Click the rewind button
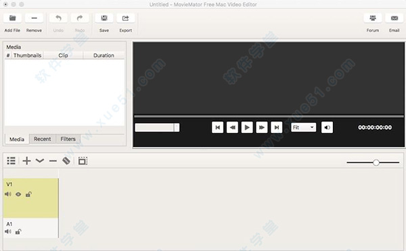The width and height of the screenshot is (406, 251). click(232, 128)
